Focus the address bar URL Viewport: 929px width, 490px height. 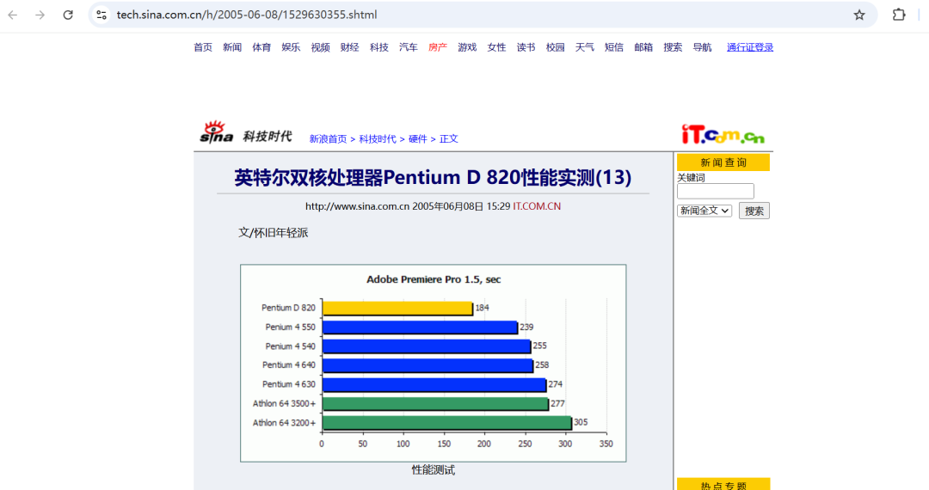point(247,15)
